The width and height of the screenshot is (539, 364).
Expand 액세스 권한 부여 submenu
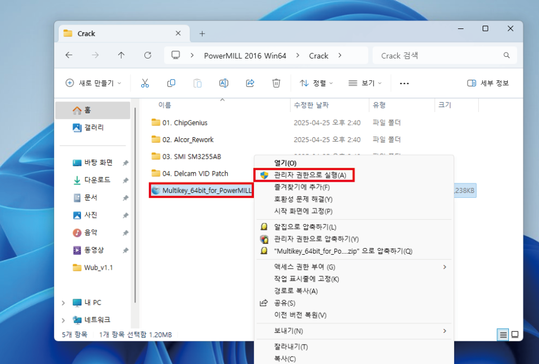pos(445,267)
